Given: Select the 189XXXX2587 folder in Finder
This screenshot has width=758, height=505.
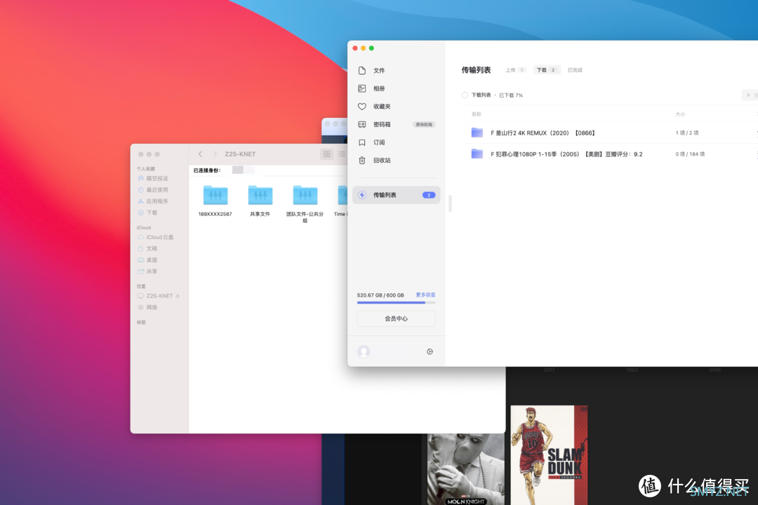Looking at the screenshot, I should coord(215,201).
